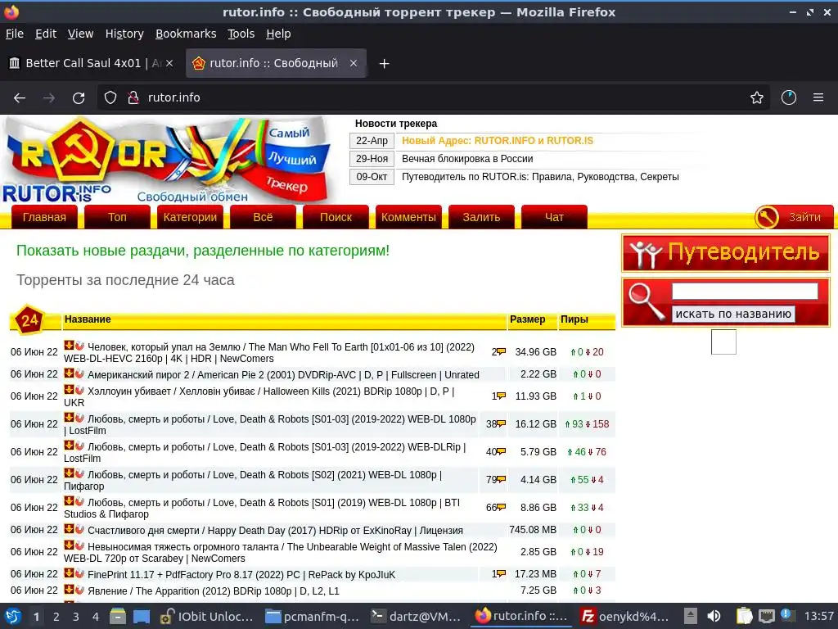Switch to the Better Call Saul 4x01 tab
Viewport: 838px width, 629px height.
coord(91,63)
